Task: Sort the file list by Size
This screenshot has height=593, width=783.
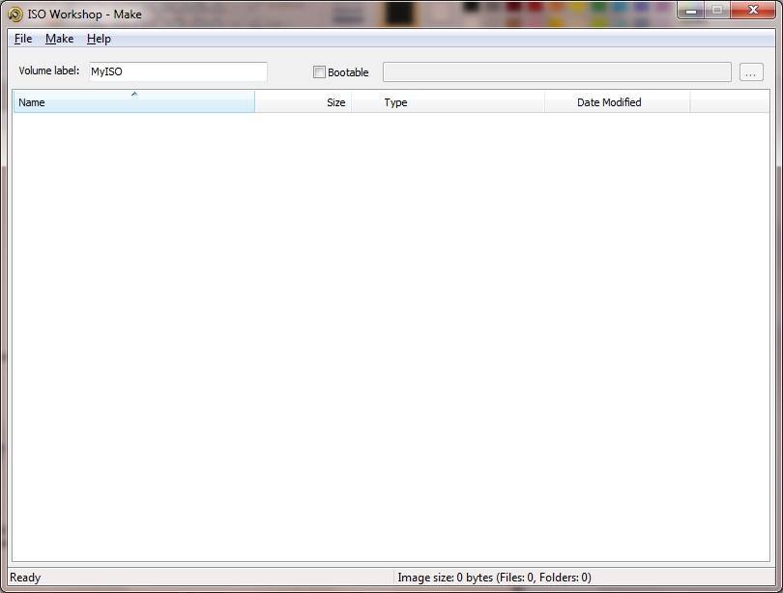Action: pos(333,102)
